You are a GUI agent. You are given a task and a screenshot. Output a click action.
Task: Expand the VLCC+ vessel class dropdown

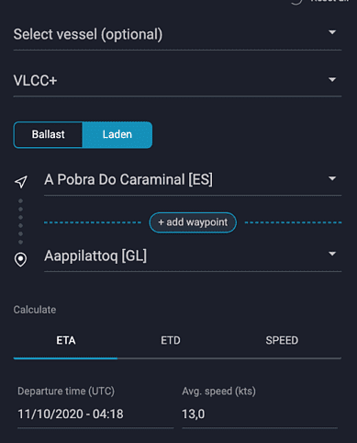click(332, 80)
